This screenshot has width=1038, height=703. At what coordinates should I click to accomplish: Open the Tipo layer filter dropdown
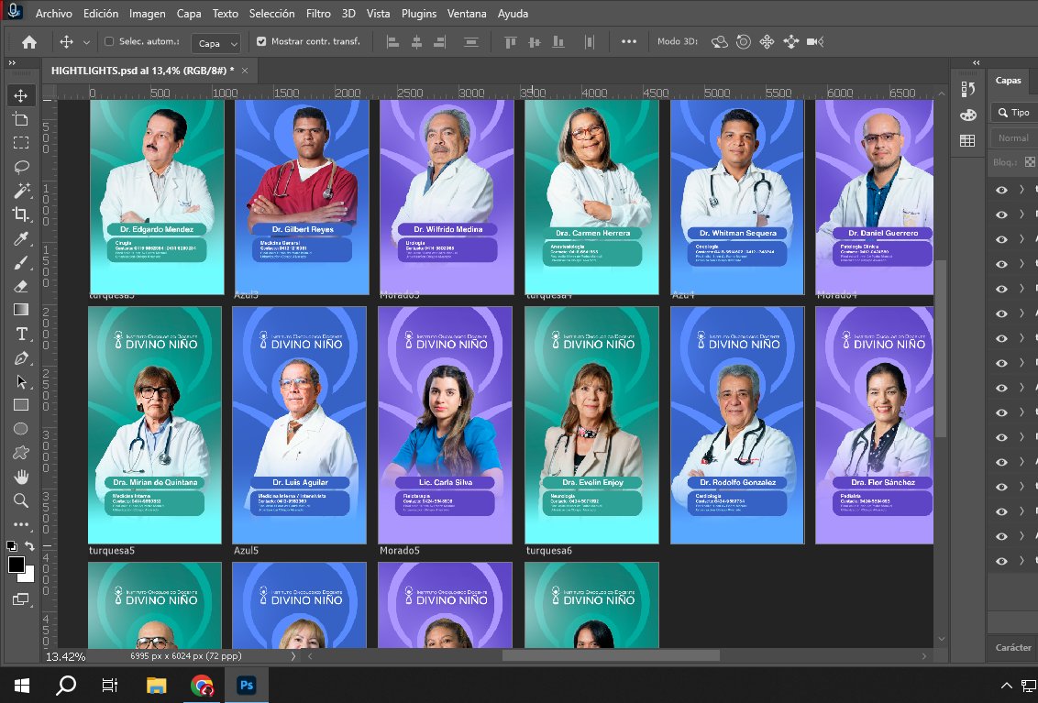[x=1014, y=113]
